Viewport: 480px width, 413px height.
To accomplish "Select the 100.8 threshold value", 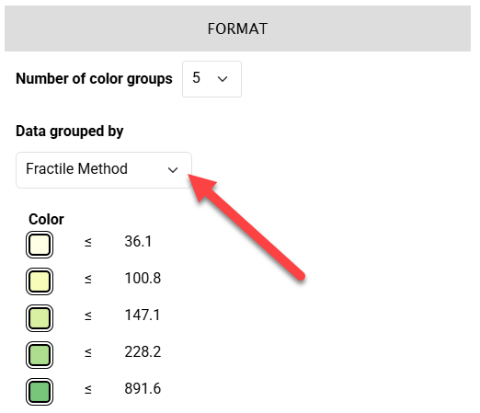I will tap(143, 278).
